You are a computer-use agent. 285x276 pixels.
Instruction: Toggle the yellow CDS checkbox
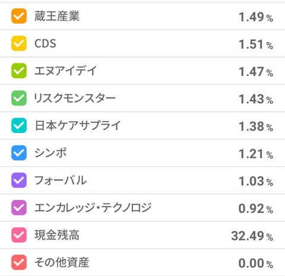[19, 43]
